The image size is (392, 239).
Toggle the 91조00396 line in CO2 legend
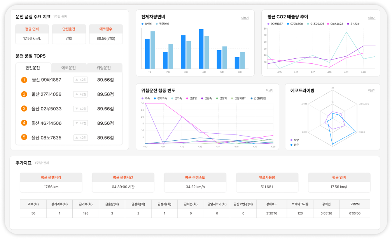315,24
